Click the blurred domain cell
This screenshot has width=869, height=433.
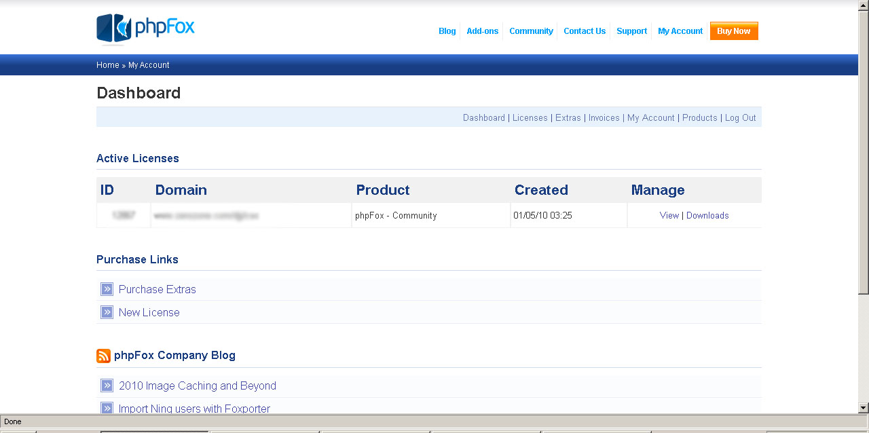251,215
